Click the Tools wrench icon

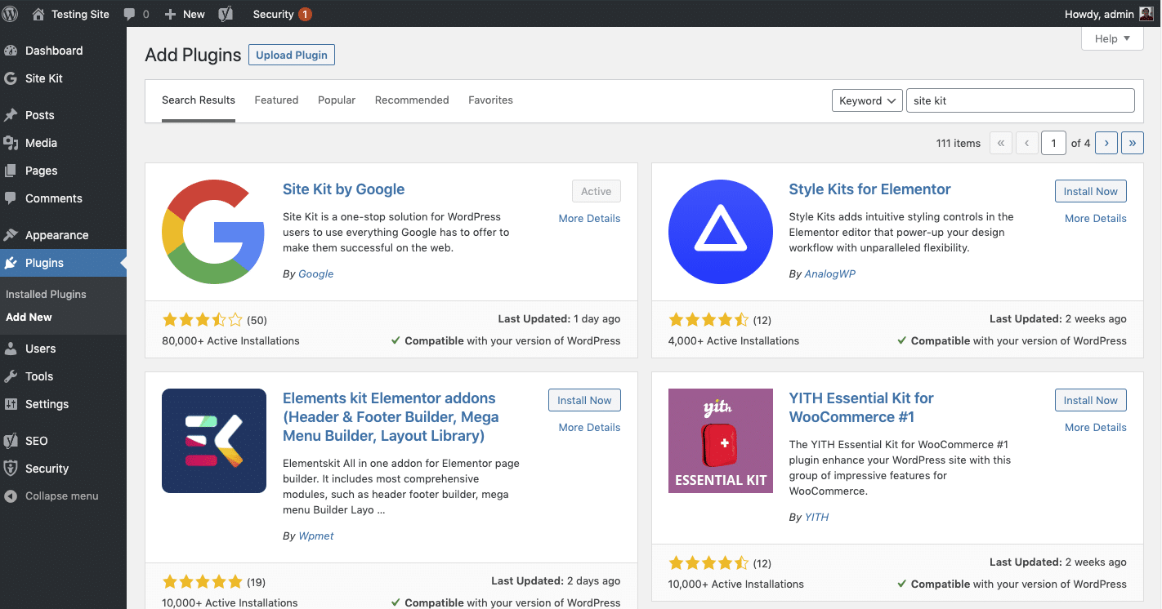(11, 376)
